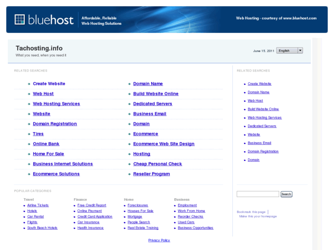
Task: Open the Home For Sale link
Action: click(x=48, y=154)
